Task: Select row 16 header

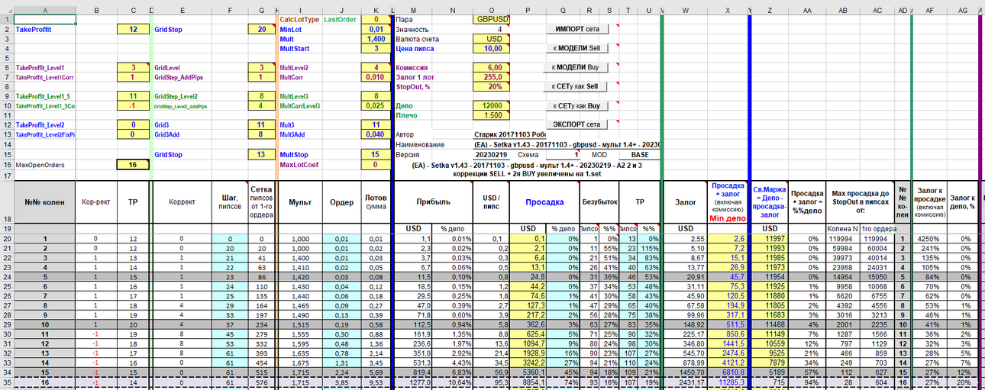Action: click(7, 164)
